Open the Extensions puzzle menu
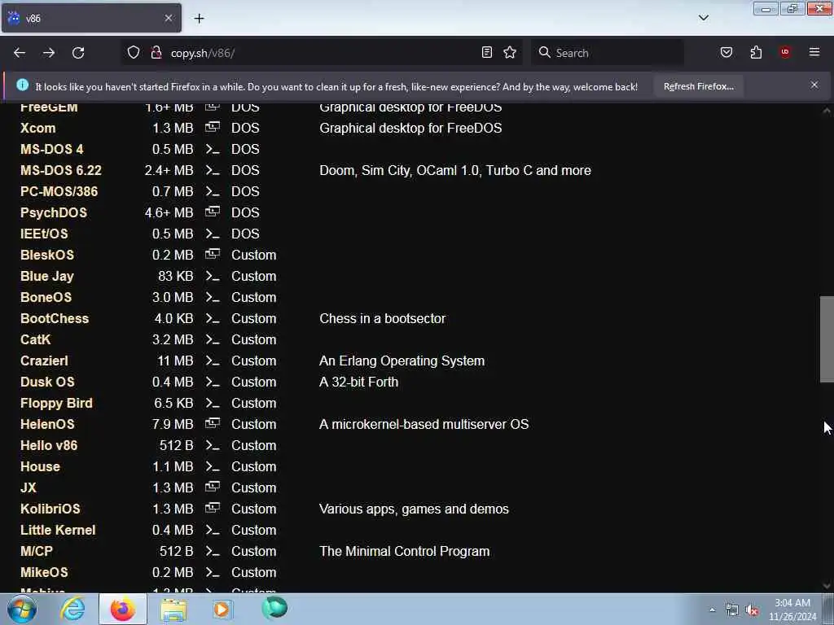This screenshot has width=834, height=625. (756, 52)
